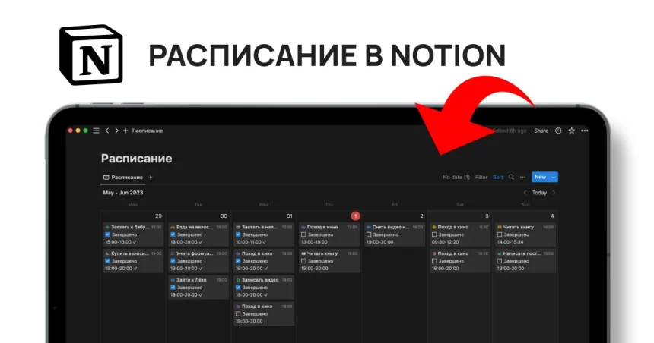Click the blue icon on the Снять видео н… card
This screenshot has width=654, height=343.
(369, 228)
